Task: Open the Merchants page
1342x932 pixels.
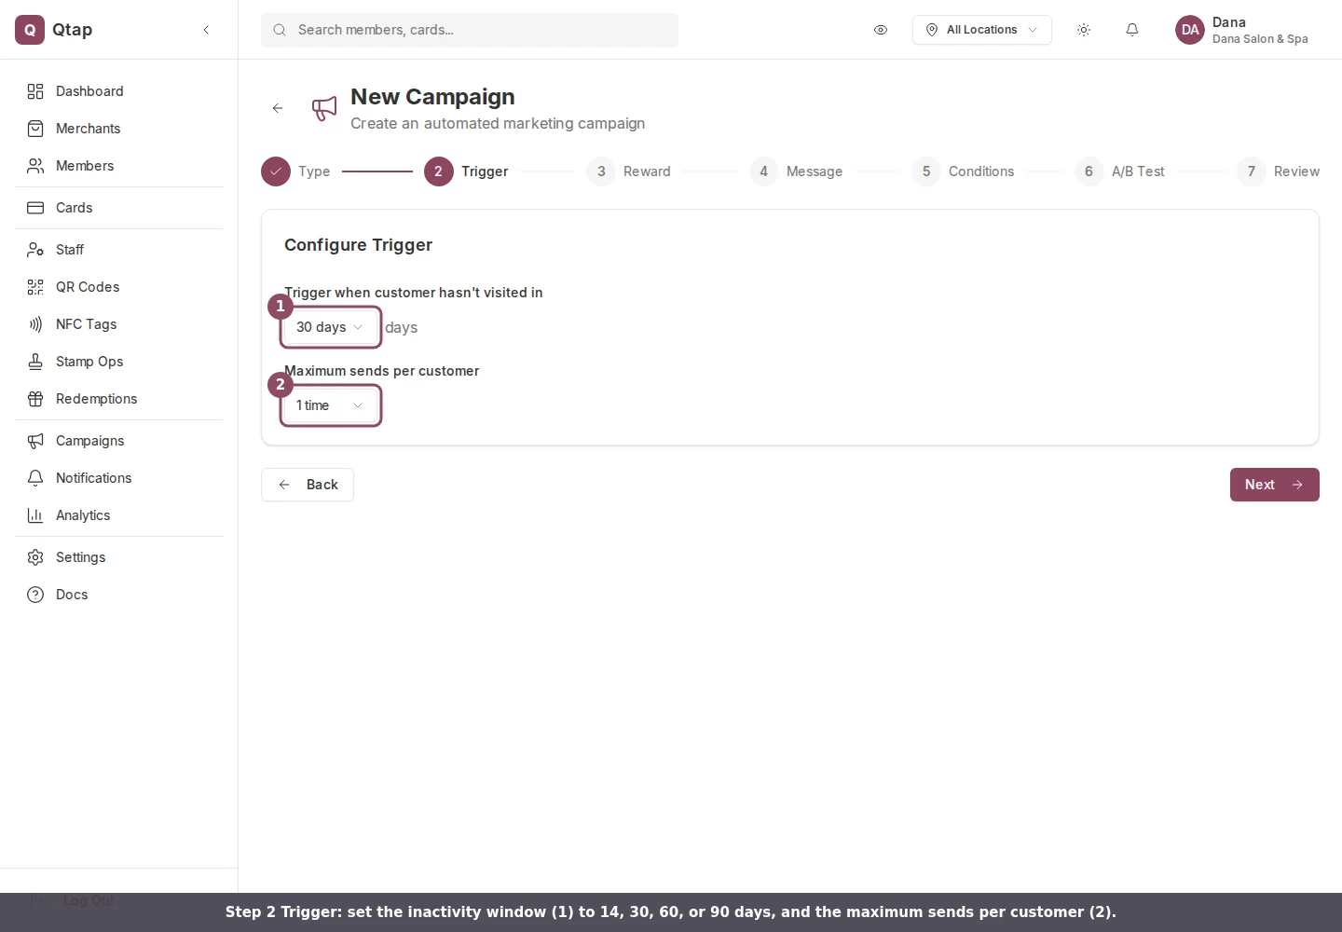Action: click(x=119, y=129)
